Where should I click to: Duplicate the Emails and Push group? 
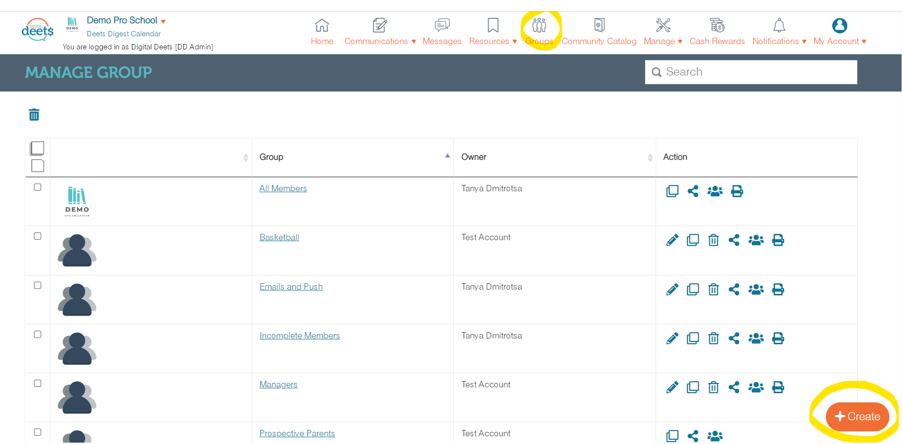click(x=693, y=290)
